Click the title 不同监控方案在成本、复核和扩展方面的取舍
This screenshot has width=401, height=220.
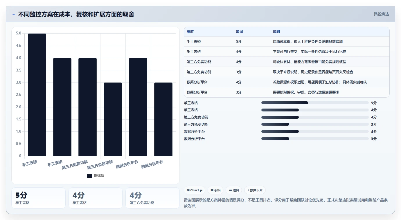[76, 14]
